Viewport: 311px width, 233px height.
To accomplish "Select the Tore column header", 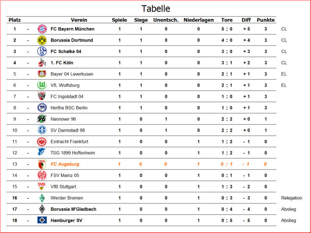I will 227,20.
